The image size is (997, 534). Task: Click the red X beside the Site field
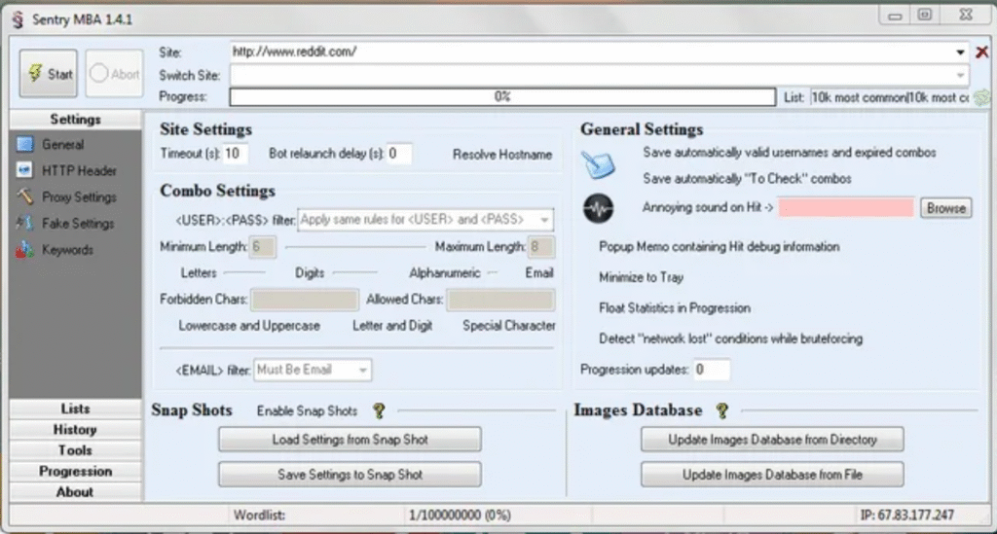point(981,53)
